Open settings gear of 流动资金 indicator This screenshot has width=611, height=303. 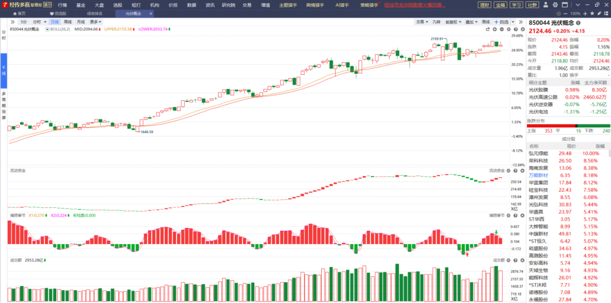point(508,171)
